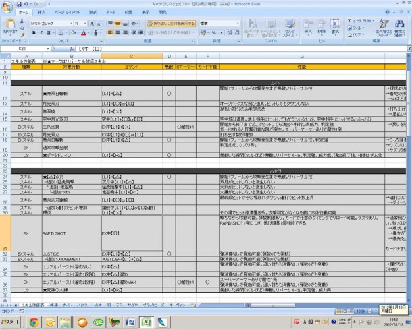Toggle italic formatting

pos(41,33)
